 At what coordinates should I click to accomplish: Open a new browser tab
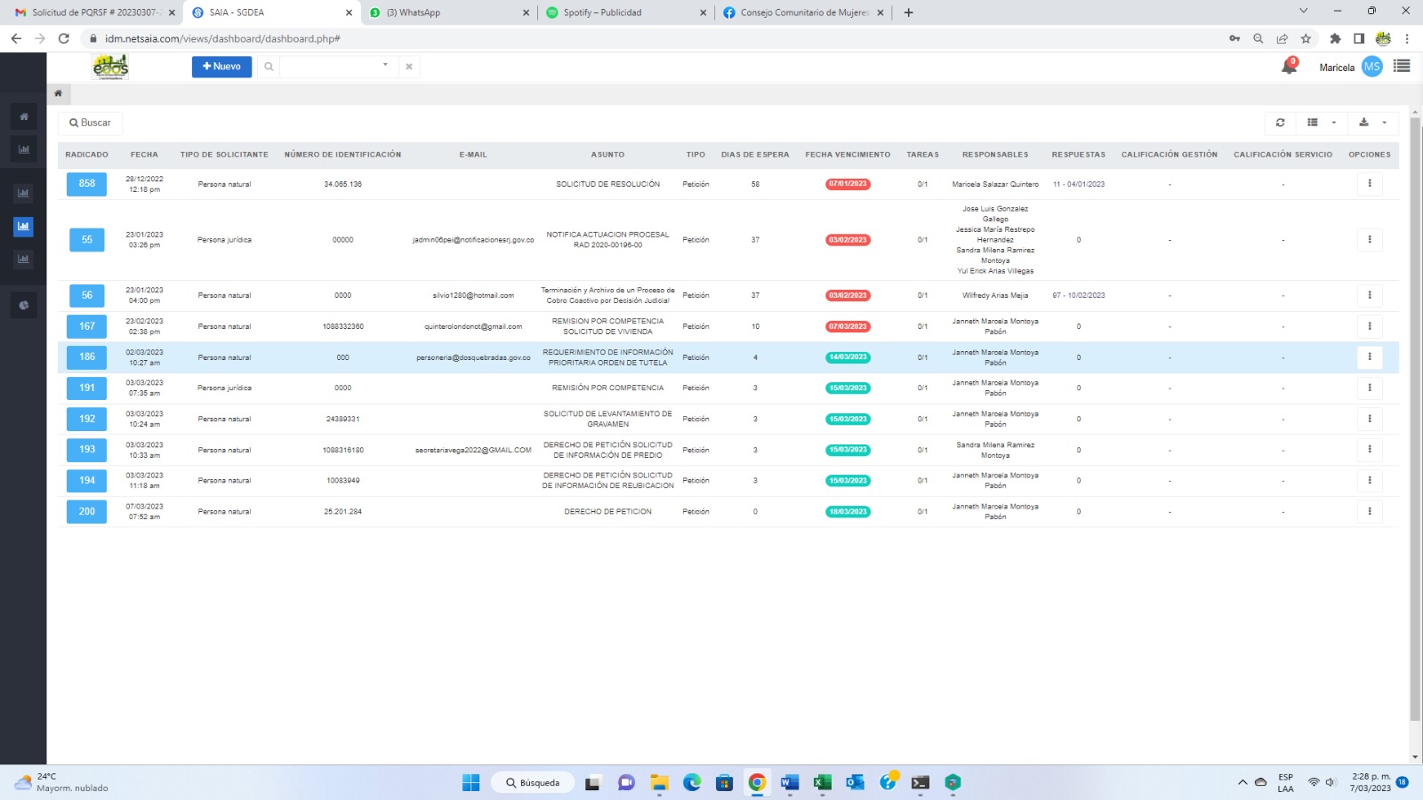click(x=908, y=12)
